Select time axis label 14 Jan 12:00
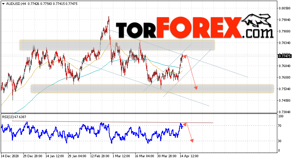 tap(55, 156)
